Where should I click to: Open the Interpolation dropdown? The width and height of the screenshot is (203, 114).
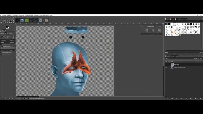tap(7, 40)
